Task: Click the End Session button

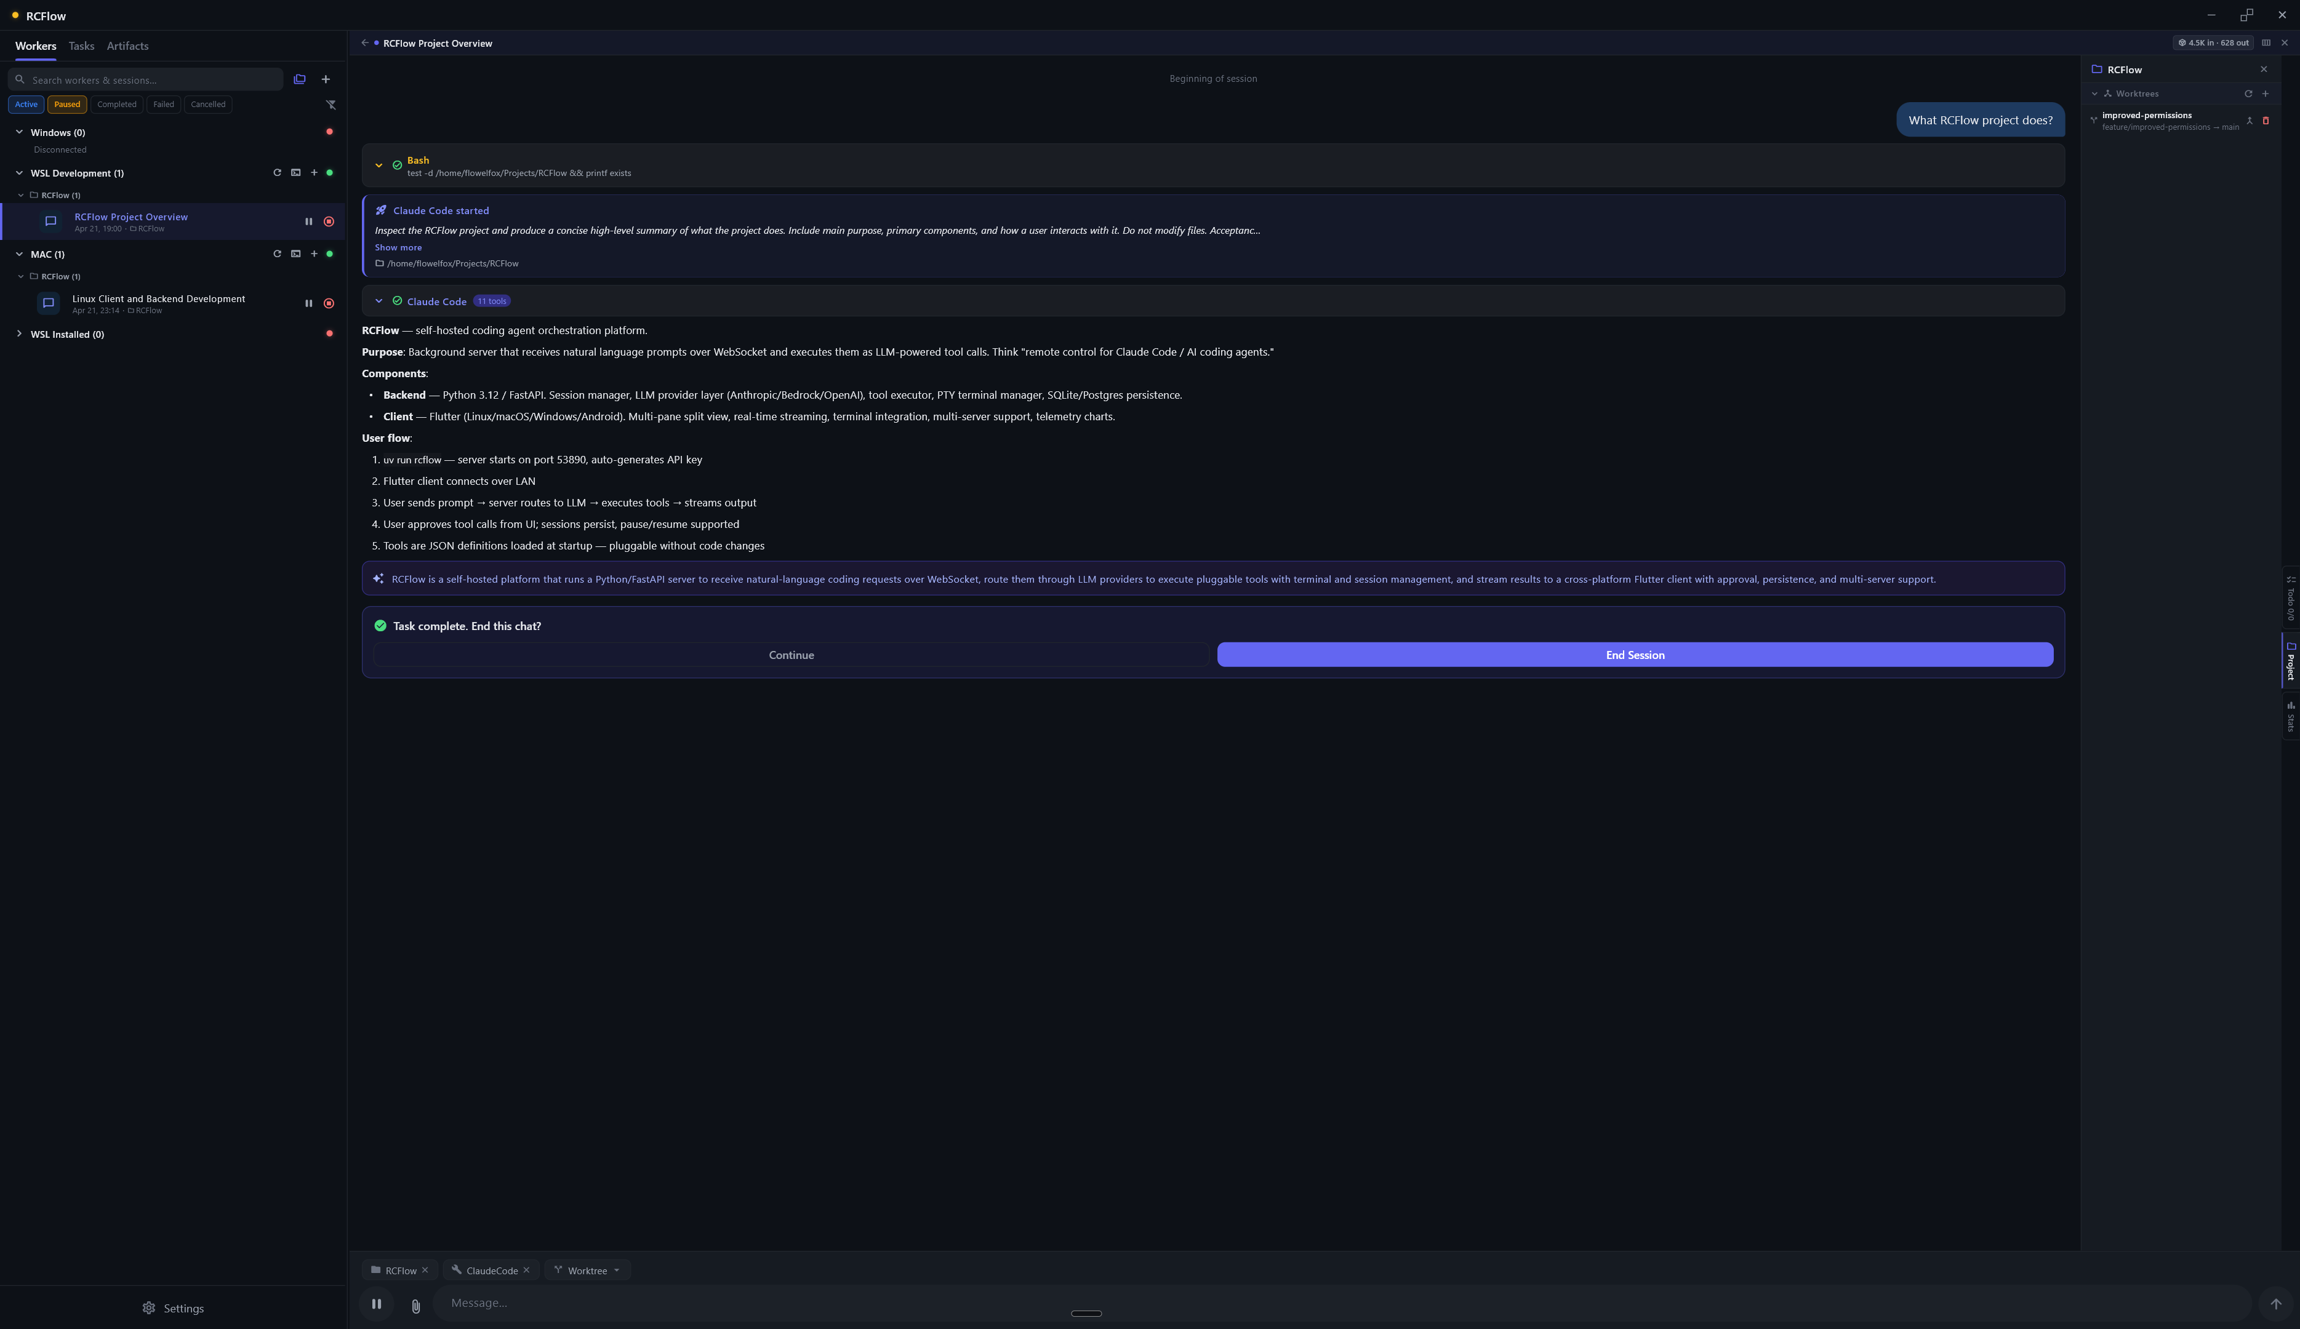Action: [1635, 655]
